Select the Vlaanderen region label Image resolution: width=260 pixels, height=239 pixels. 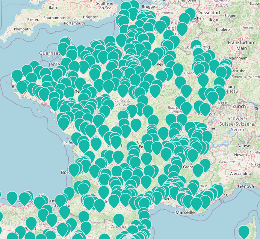tap(165, 12)
